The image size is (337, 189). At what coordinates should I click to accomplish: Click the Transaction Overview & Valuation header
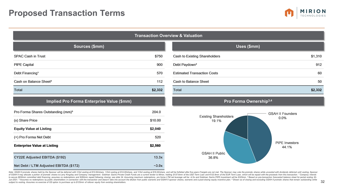click(x=168, y=36)
